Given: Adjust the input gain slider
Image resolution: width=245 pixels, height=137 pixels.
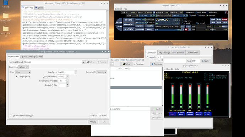Looking at the screenshot, I should (147, 16).
